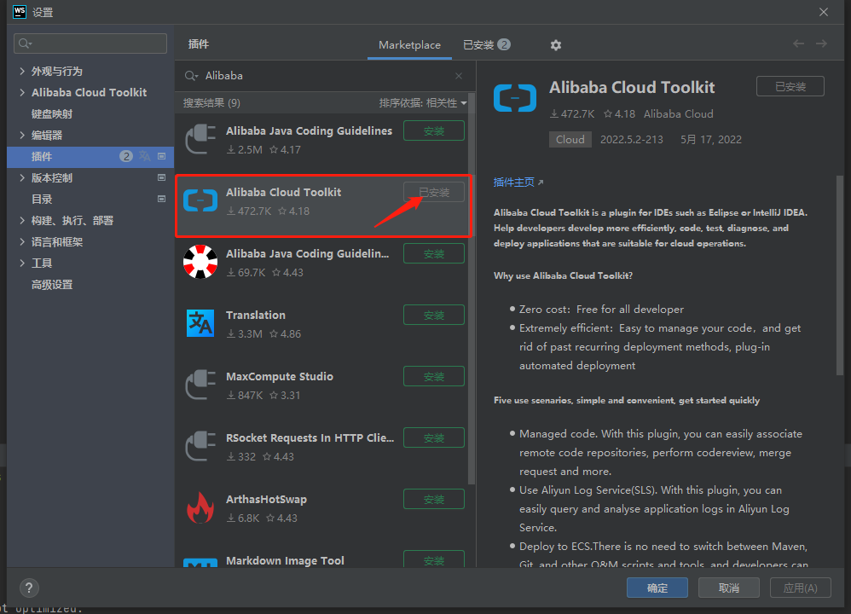Click the 取消 cancel button

729,588
